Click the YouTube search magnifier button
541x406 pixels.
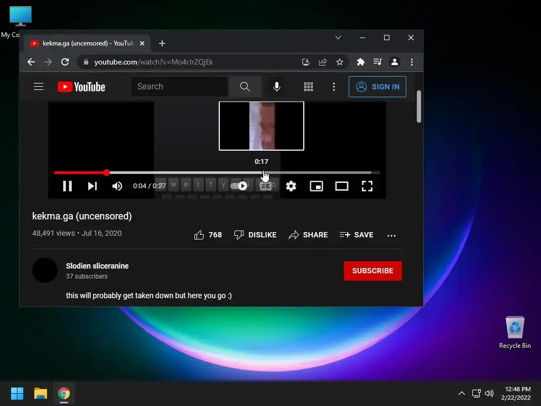point(245,87)
